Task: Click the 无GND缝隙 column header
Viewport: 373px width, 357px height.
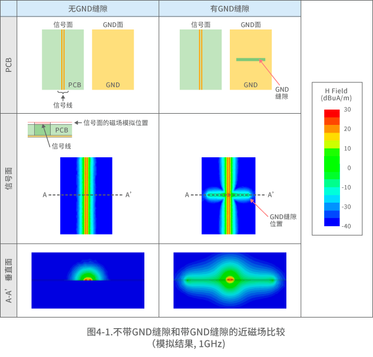Action: point(88,8)
